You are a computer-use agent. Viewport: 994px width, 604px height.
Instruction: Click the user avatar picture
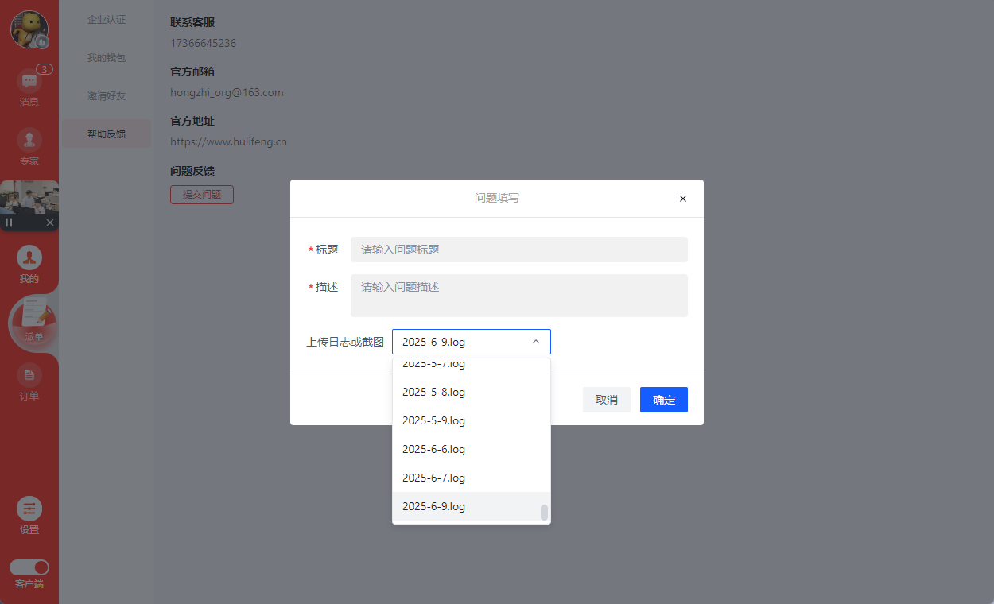coord(29,29)
